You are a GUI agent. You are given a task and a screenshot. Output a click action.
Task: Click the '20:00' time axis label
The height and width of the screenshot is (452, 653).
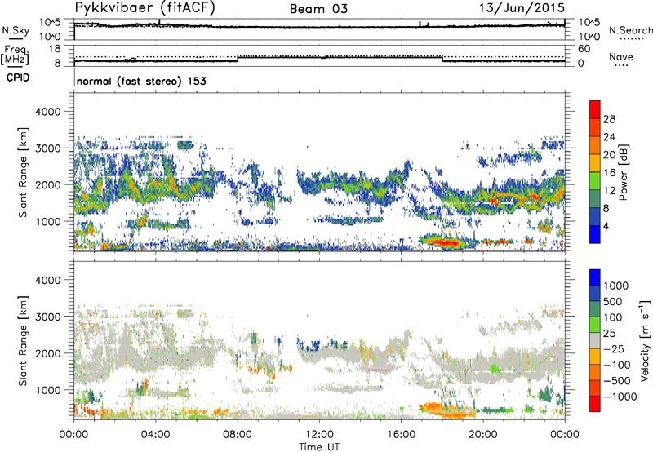pyautogui.click(x=483, y=435)
